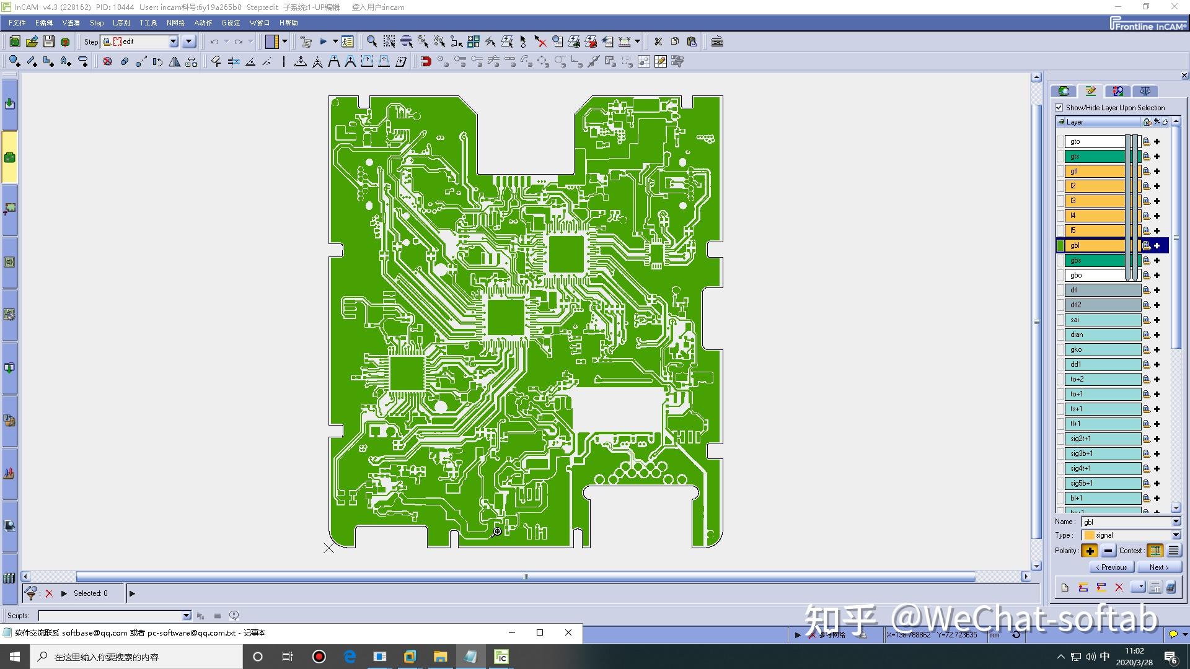
Task: Expand the arrow beside Selected: 0
Action: [x=64, y=593]
